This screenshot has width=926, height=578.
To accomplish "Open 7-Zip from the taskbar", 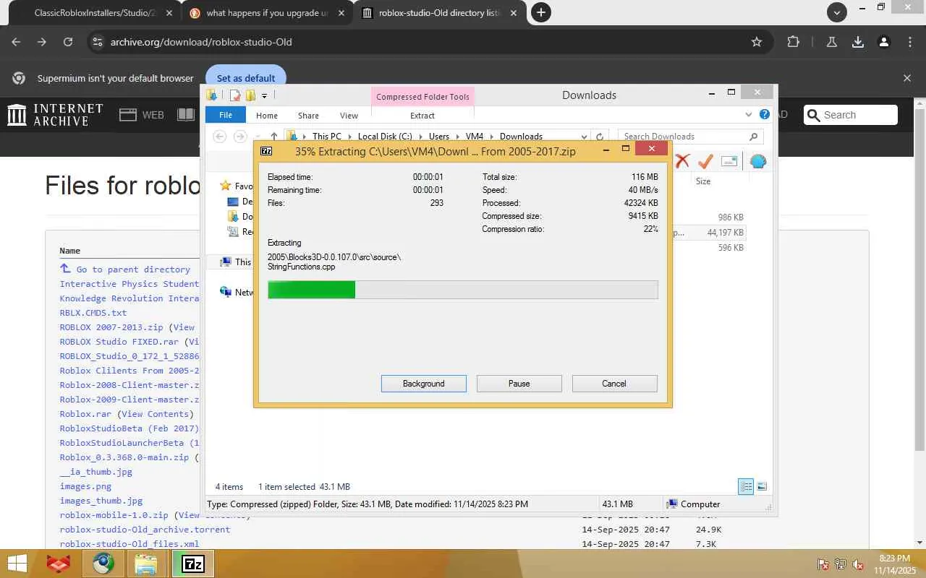I will [x=192, y=564].
